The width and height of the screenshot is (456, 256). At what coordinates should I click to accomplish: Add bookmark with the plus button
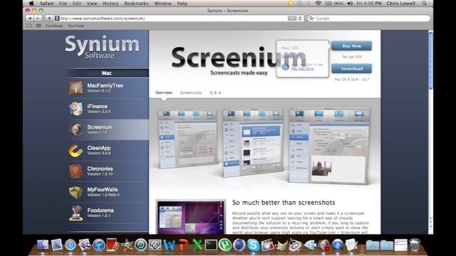pos(49,18)
